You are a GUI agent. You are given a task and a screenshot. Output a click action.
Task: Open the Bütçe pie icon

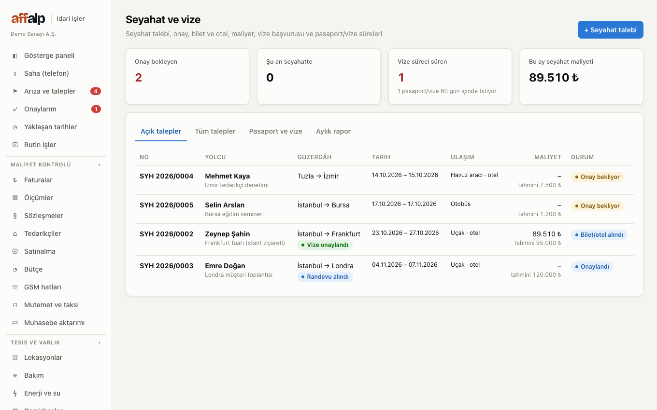tap(15, 269)
